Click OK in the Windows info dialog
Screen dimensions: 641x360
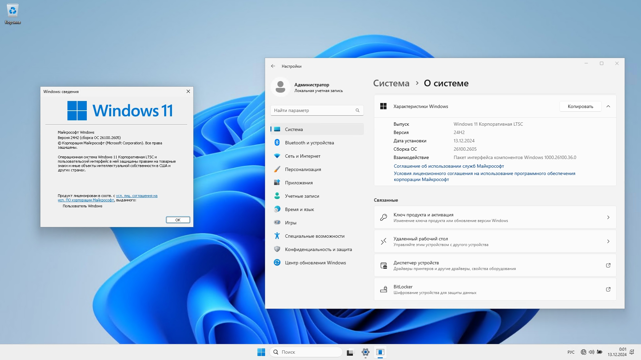pos(178,220)
